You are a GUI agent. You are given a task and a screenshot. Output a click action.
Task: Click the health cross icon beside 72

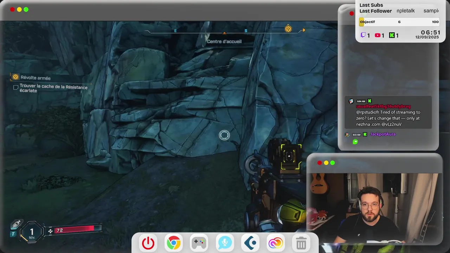(x=50, y=231)
